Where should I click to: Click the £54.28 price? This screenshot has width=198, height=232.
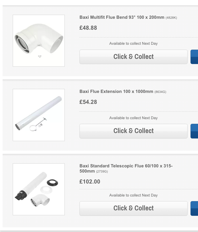pos(88,102)
